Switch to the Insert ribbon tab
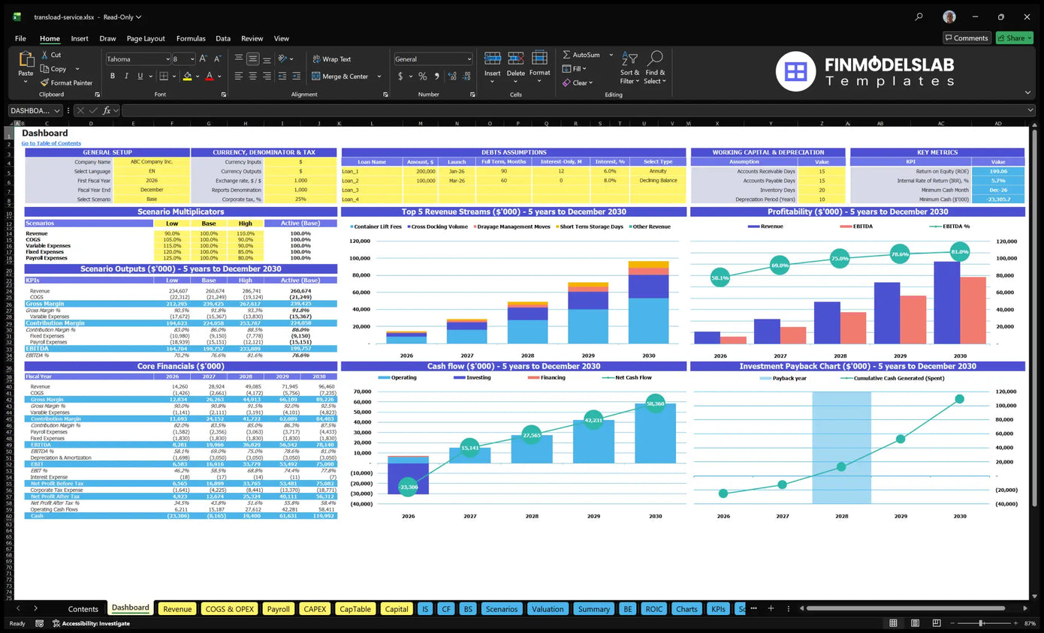1044x633 pixels. coord(80,38)
